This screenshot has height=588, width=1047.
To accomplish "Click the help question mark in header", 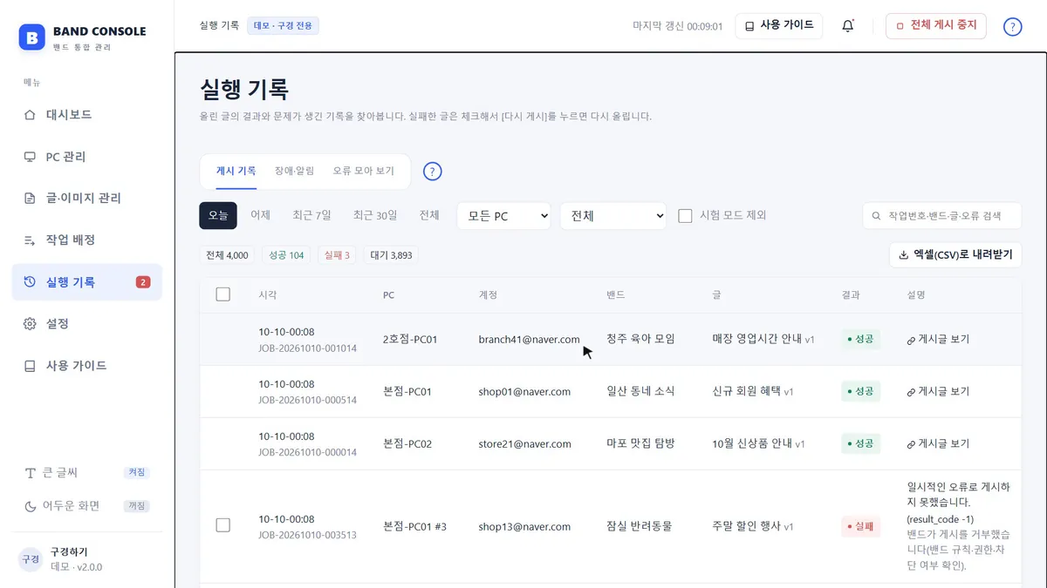I will pyautogui.click(x=1013, y=26).
